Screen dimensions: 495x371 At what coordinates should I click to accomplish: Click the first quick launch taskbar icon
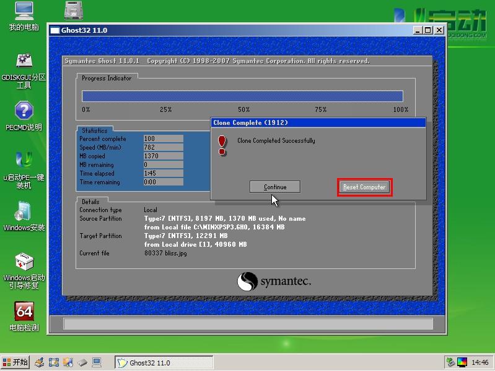click(x=39, y=362)
